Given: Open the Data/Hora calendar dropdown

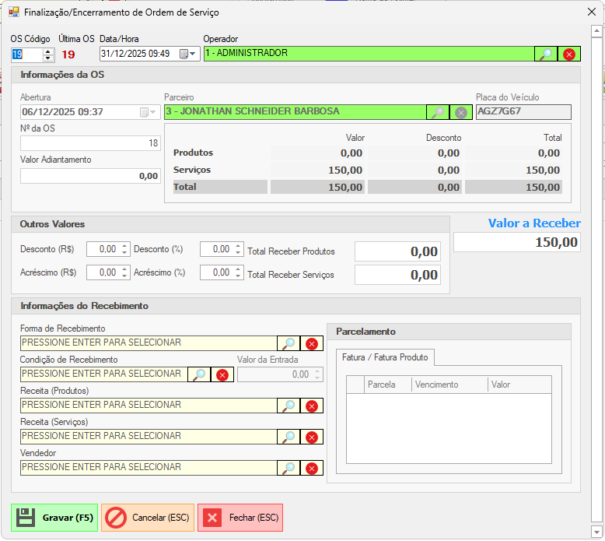Looking at the screenshot, I should (188, 54).
